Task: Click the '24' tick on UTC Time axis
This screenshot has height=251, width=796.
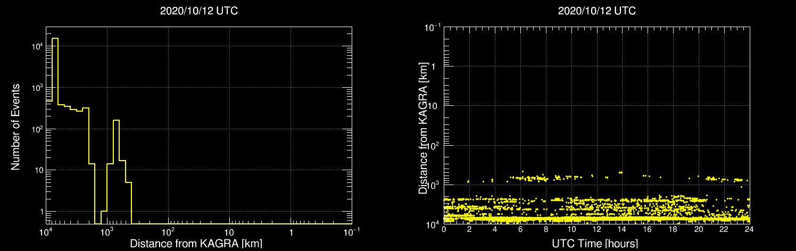Action: [749, 229]
